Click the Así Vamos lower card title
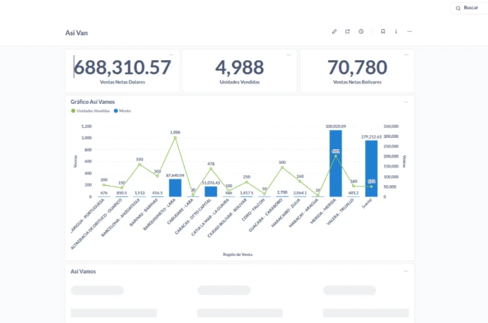The width and height of the screenshot is (488, 323). pyautogui.click(x=83, y=271)
